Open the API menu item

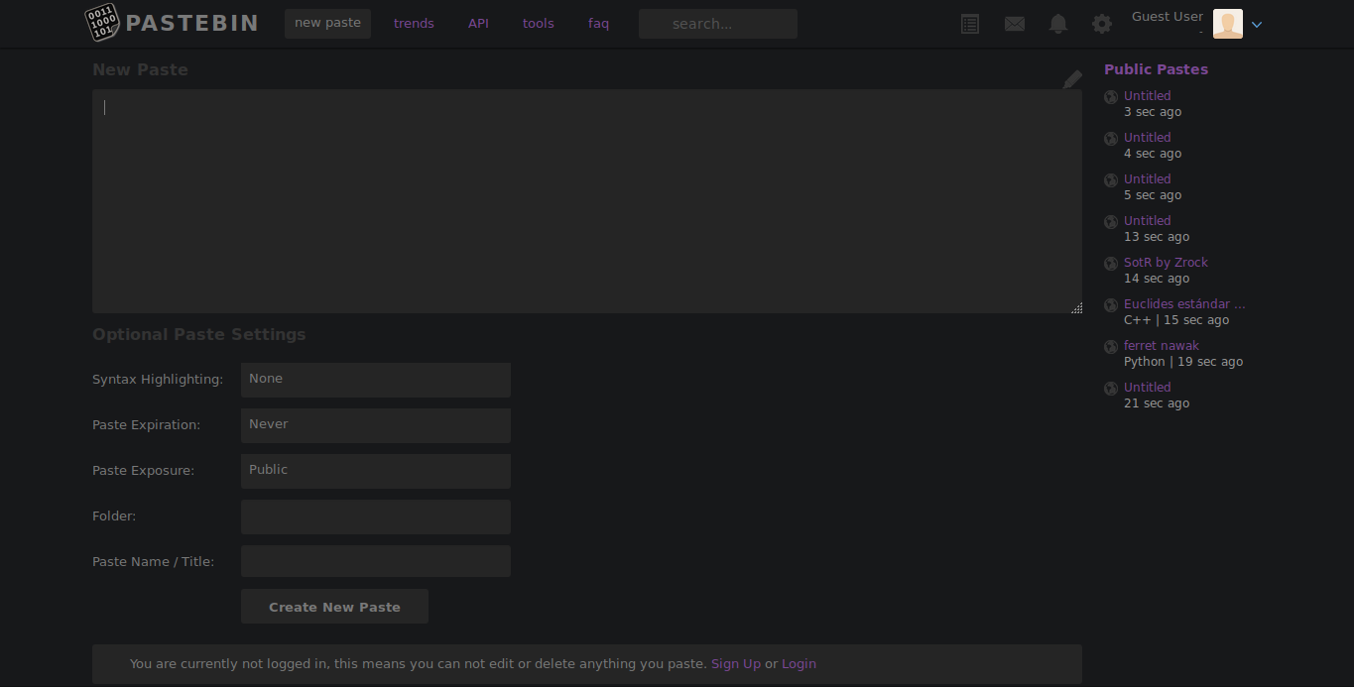tap(478, 23)
